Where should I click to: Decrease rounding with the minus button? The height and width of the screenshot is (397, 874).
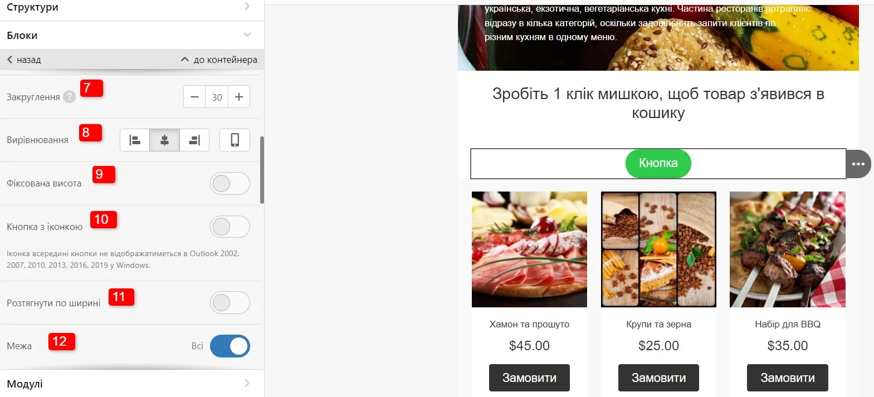point(194,97)
